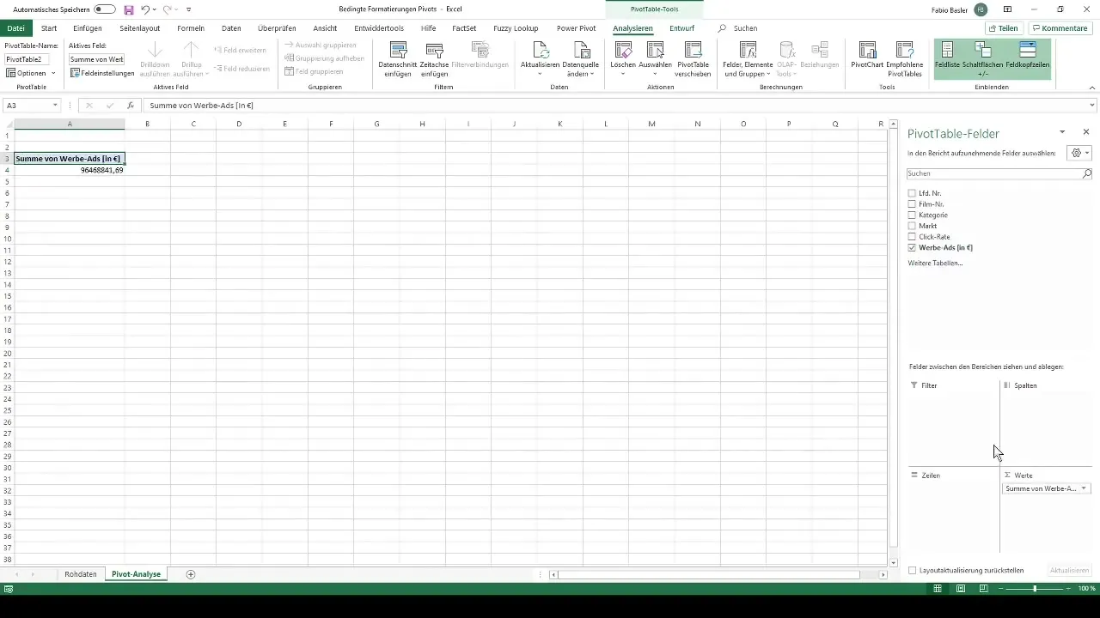Select column header B

pyautogui.click(x=147, y=124)
